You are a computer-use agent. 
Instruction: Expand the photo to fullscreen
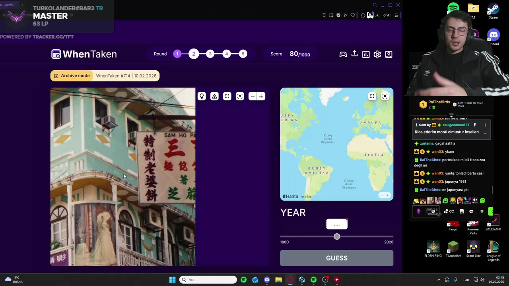227,96
